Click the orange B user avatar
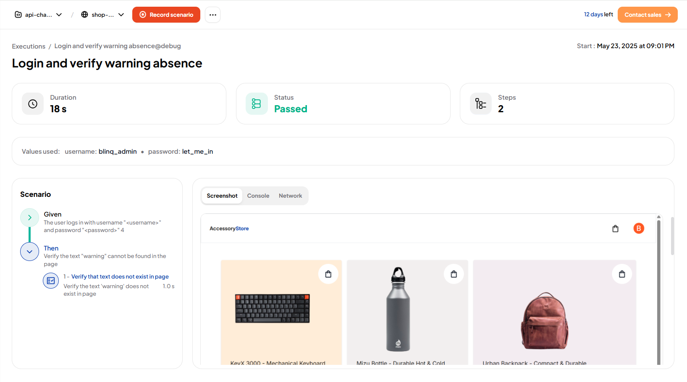This screenshot has width=687, height=382. click(x=639, y=229)
